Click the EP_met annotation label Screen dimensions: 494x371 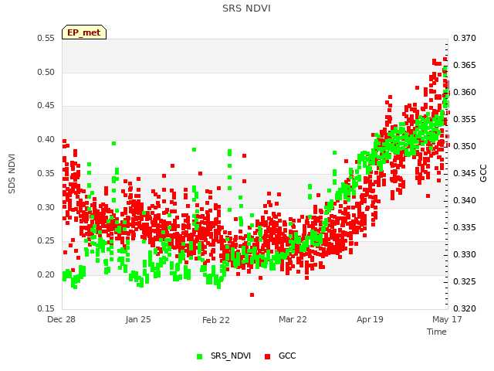click(x=84, y=32)
